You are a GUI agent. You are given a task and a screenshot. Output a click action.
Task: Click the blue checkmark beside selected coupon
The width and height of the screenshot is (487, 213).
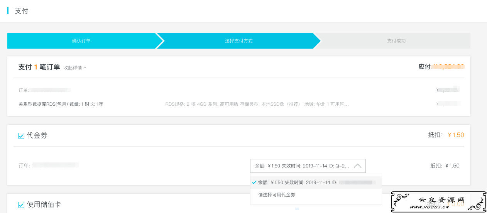point(254,182)
